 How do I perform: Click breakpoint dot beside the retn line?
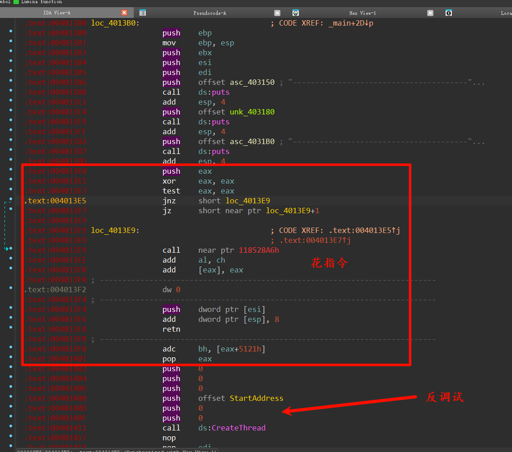[11, 327]
